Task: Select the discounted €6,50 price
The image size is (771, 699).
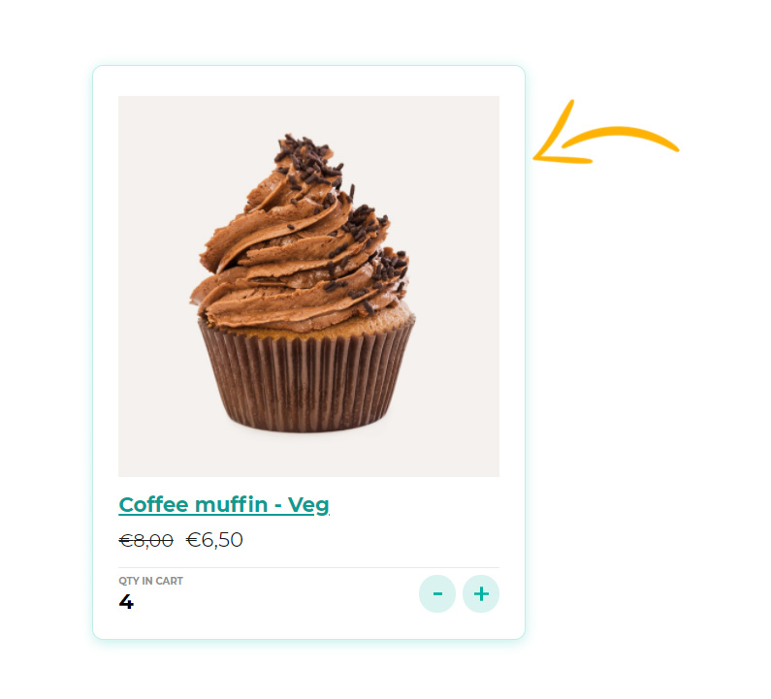Action: pyautogui.click(x=214, y=540)
